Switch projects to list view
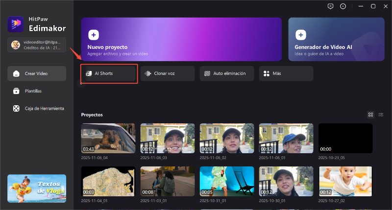The width and height of the screenshot is (392, 210). (x=381, y=115)
